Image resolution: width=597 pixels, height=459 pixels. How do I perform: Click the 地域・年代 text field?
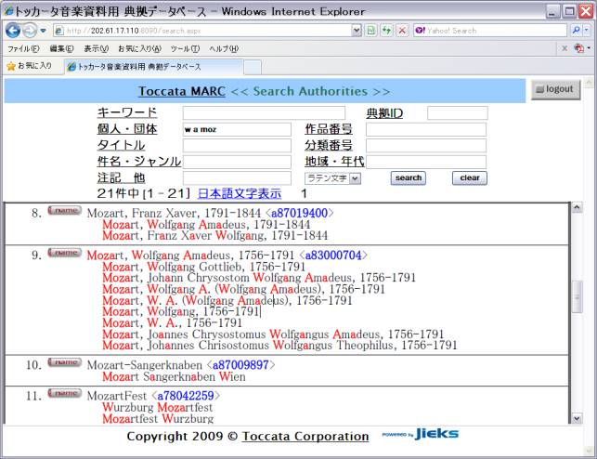click(426, 162)
